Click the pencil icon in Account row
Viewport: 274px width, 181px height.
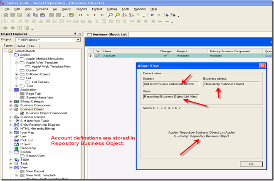(98, 56)
